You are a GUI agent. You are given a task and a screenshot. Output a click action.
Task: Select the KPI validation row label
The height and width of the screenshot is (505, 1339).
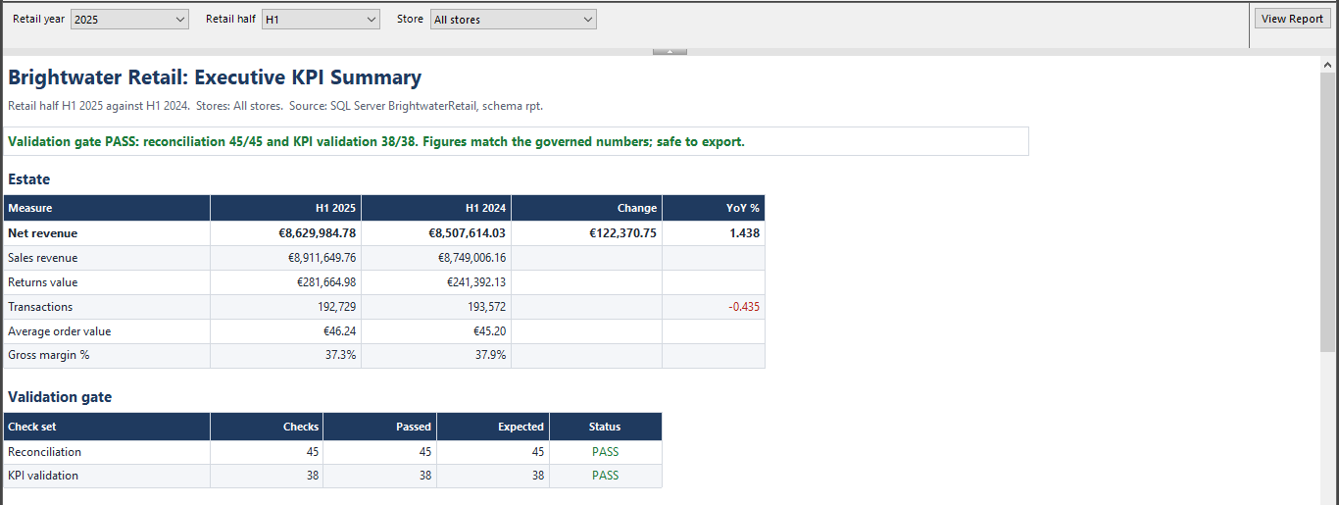tap(43, 476)
